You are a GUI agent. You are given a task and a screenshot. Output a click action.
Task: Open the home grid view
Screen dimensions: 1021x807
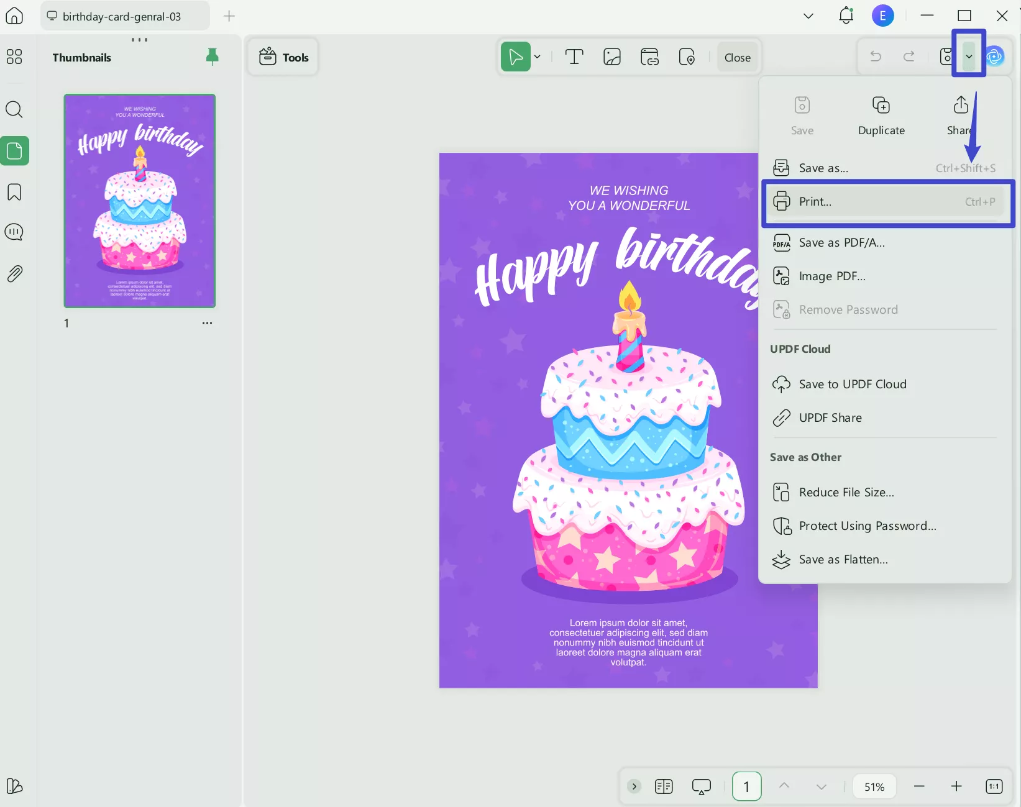[x=14, y=57]
